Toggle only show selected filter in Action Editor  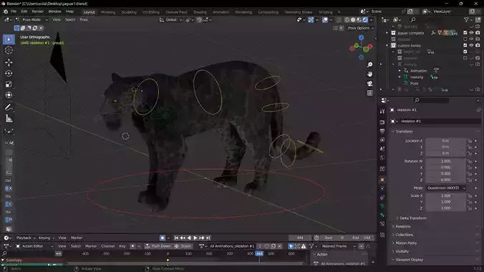point(291,246)
